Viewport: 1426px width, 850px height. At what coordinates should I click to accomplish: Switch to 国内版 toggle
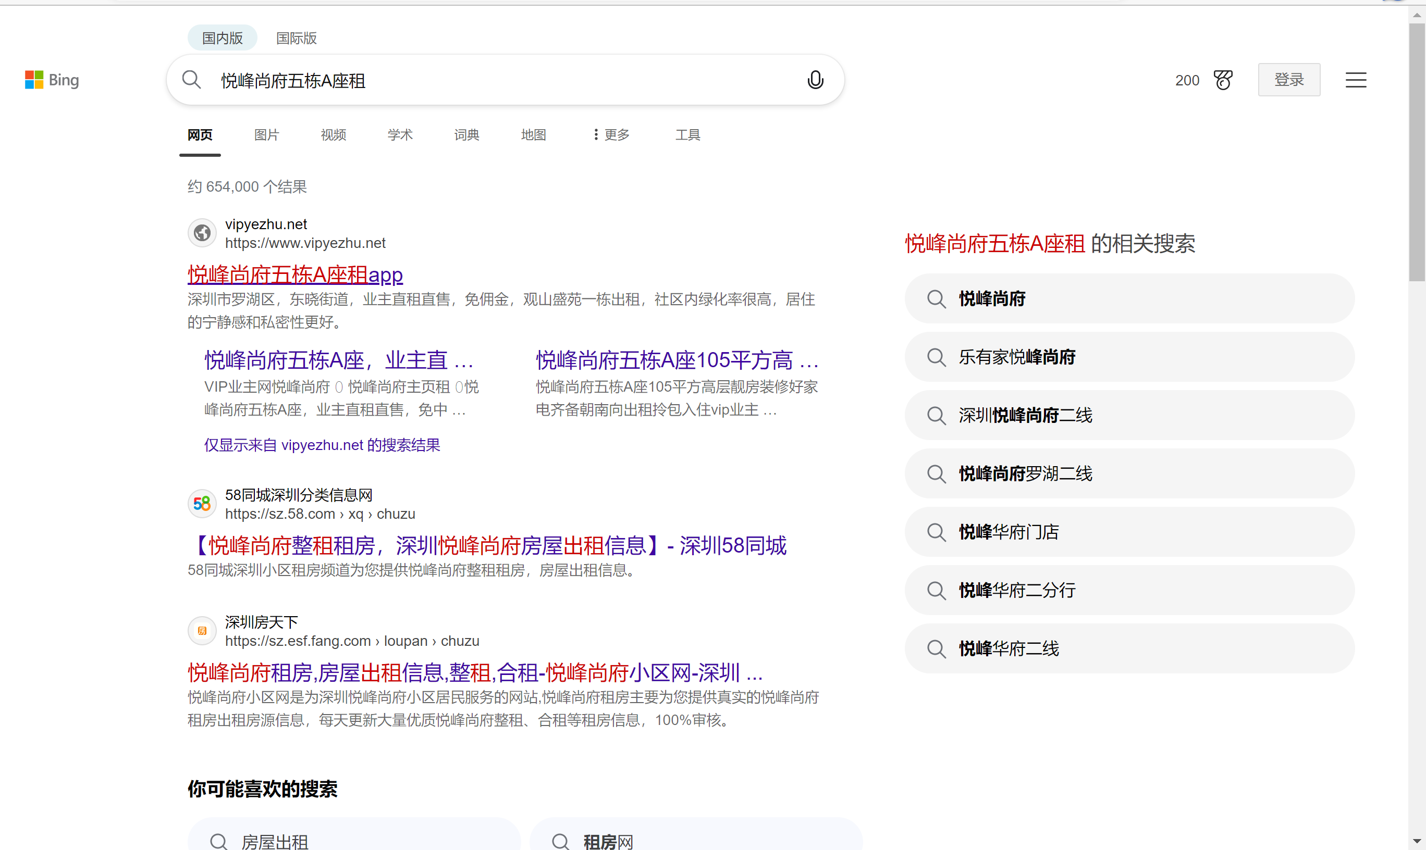pos(223,38)
